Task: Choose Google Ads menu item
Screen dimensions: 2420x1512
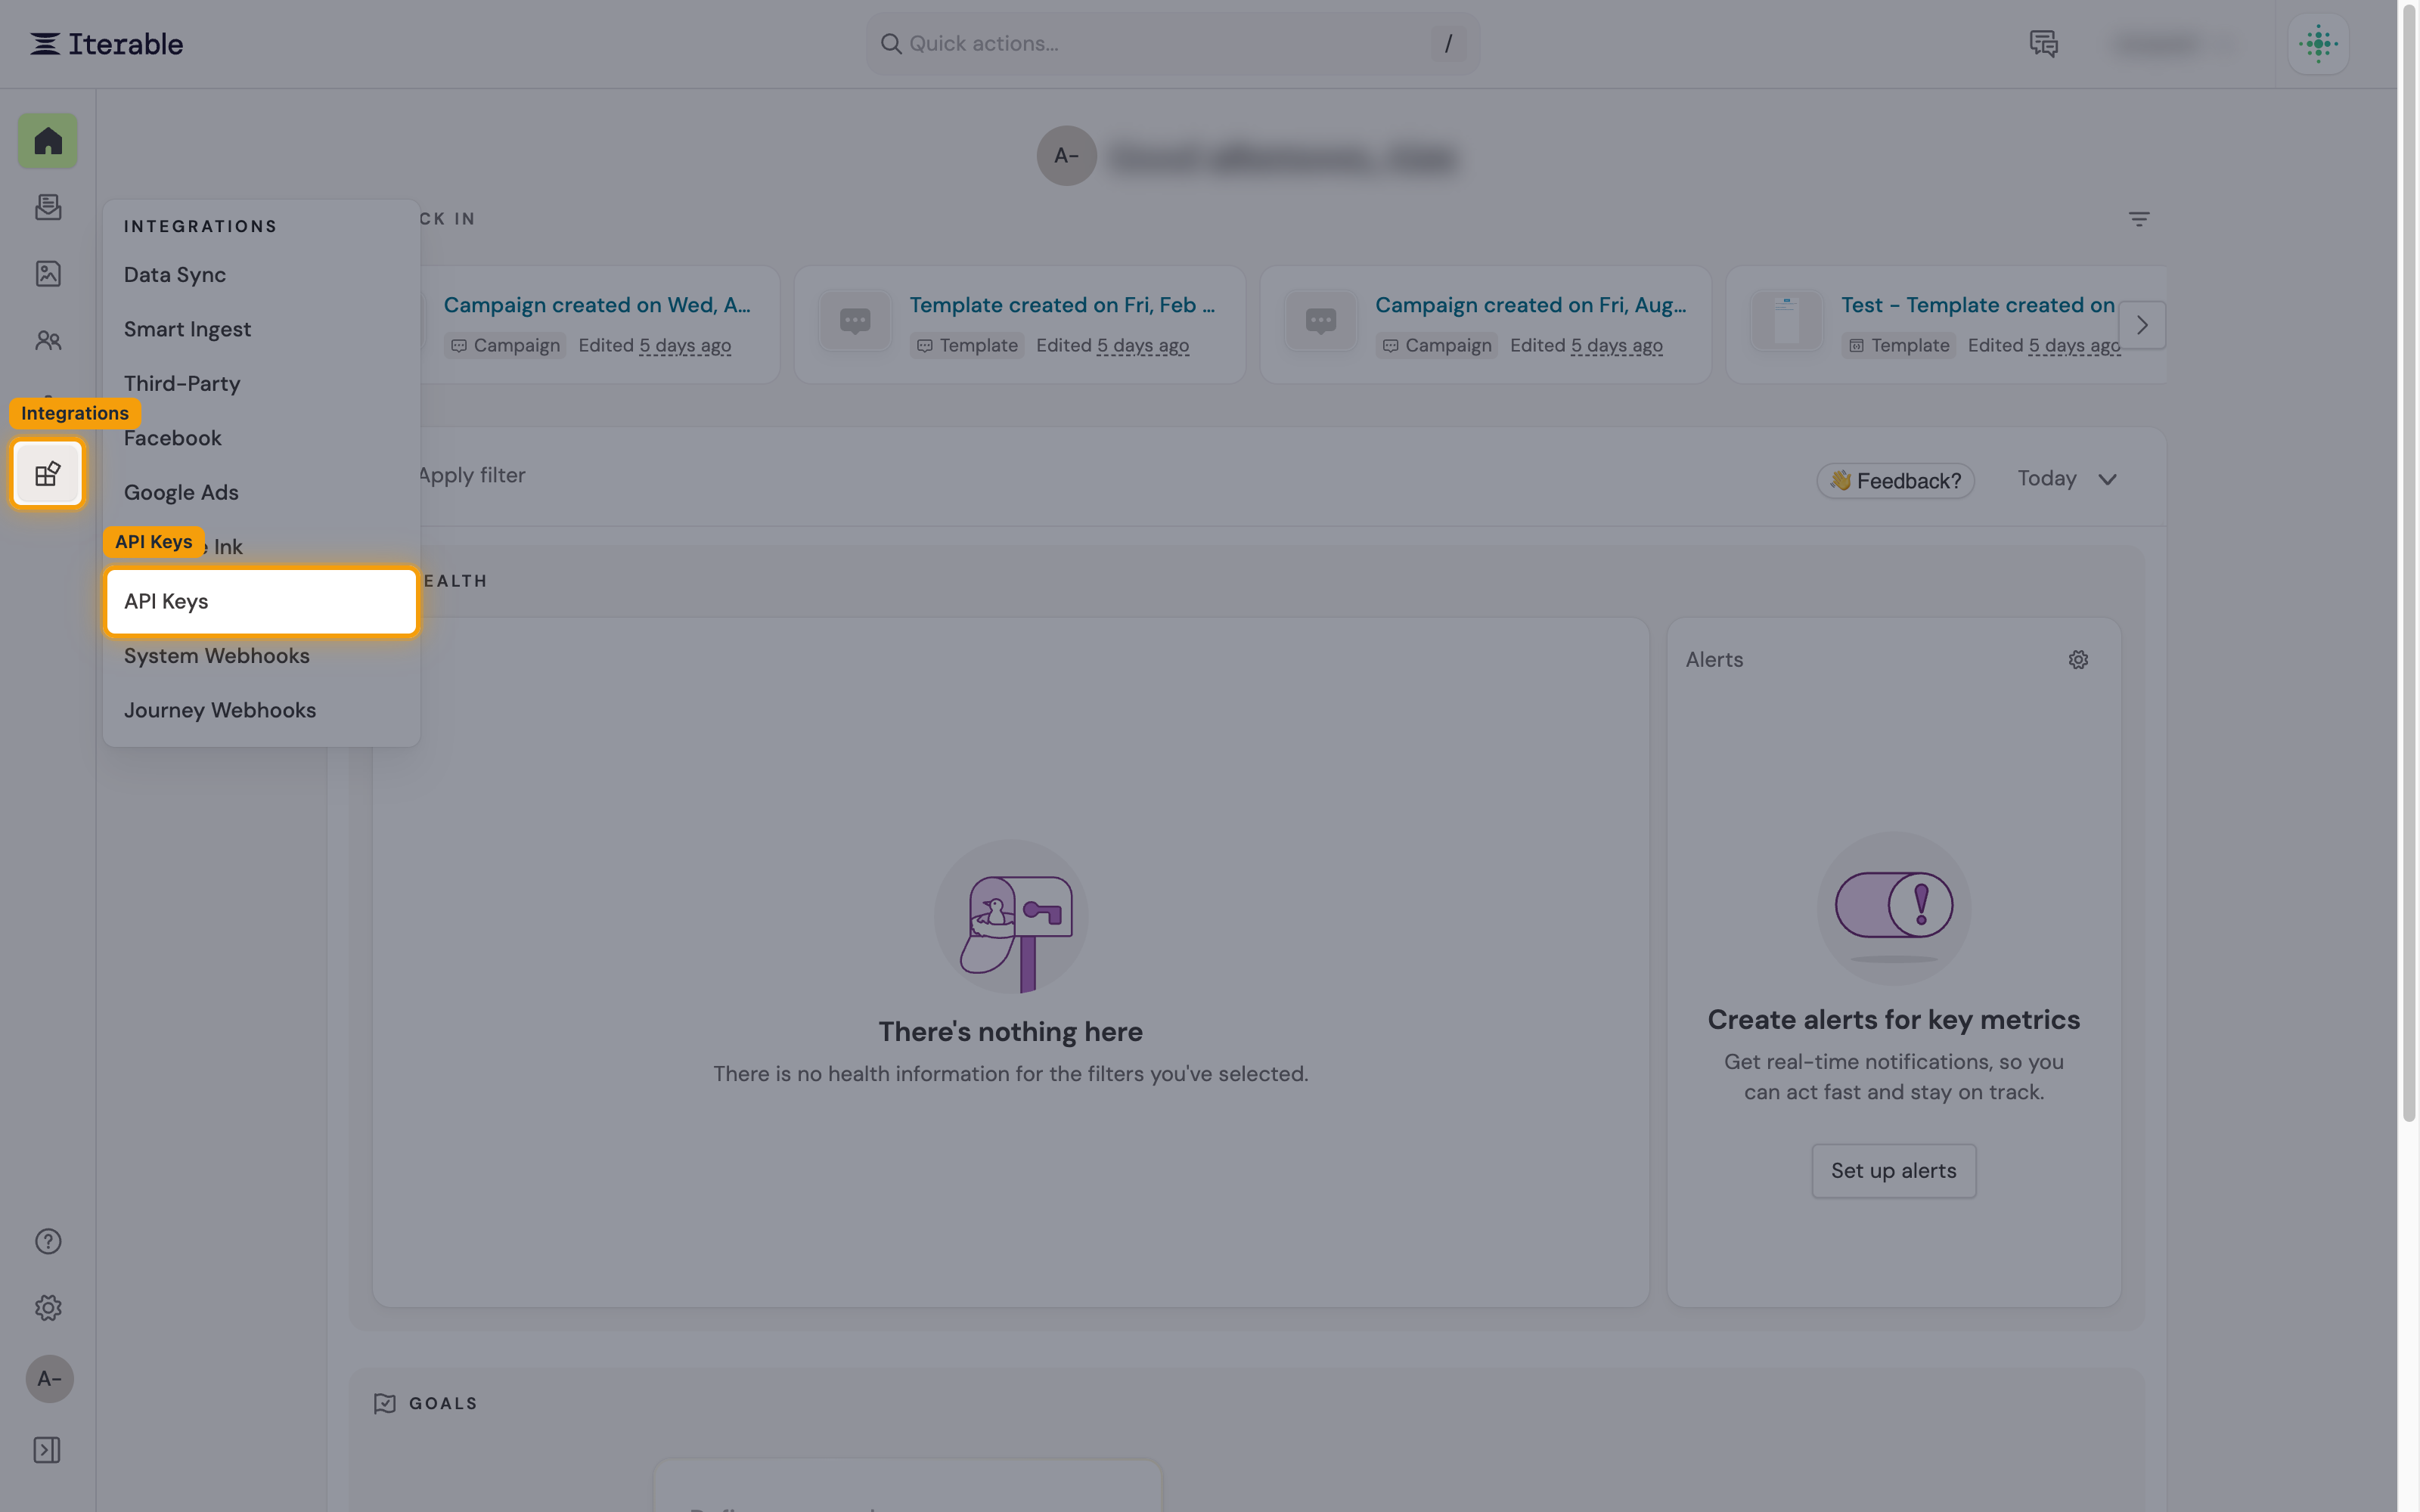Action: pos(261,493)
